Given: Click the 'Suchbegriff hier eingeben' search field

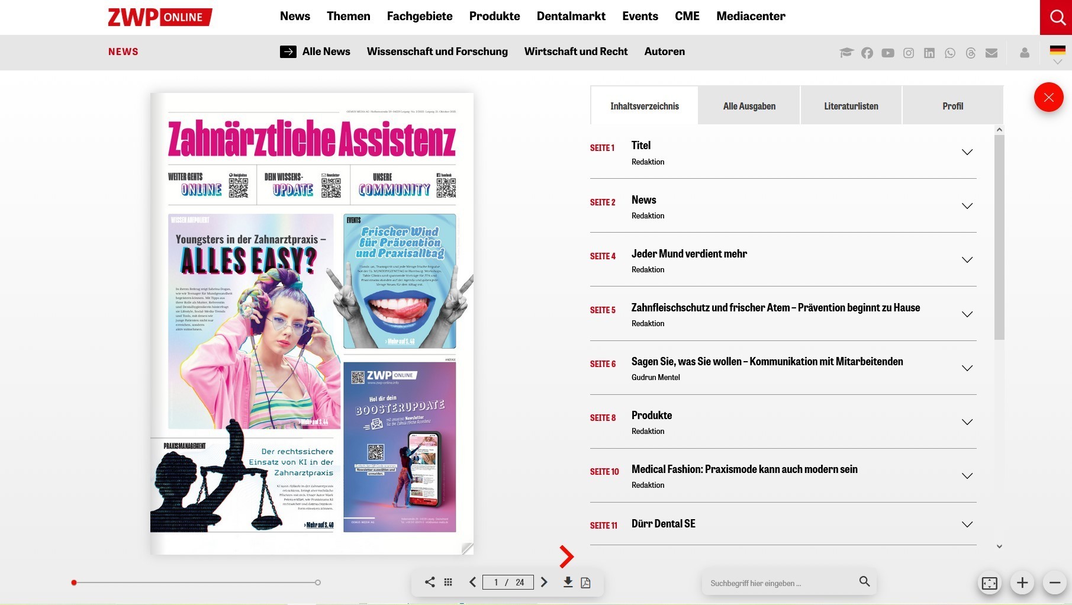Looking at the screenshot, I should (x=780, y=583).
